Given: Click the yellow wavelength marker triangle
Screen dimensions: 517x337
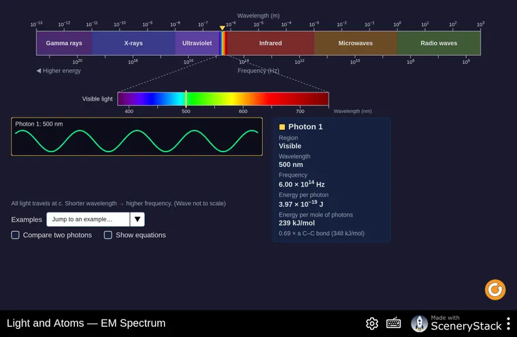Looking at the screenshot, I should (222, 28).
